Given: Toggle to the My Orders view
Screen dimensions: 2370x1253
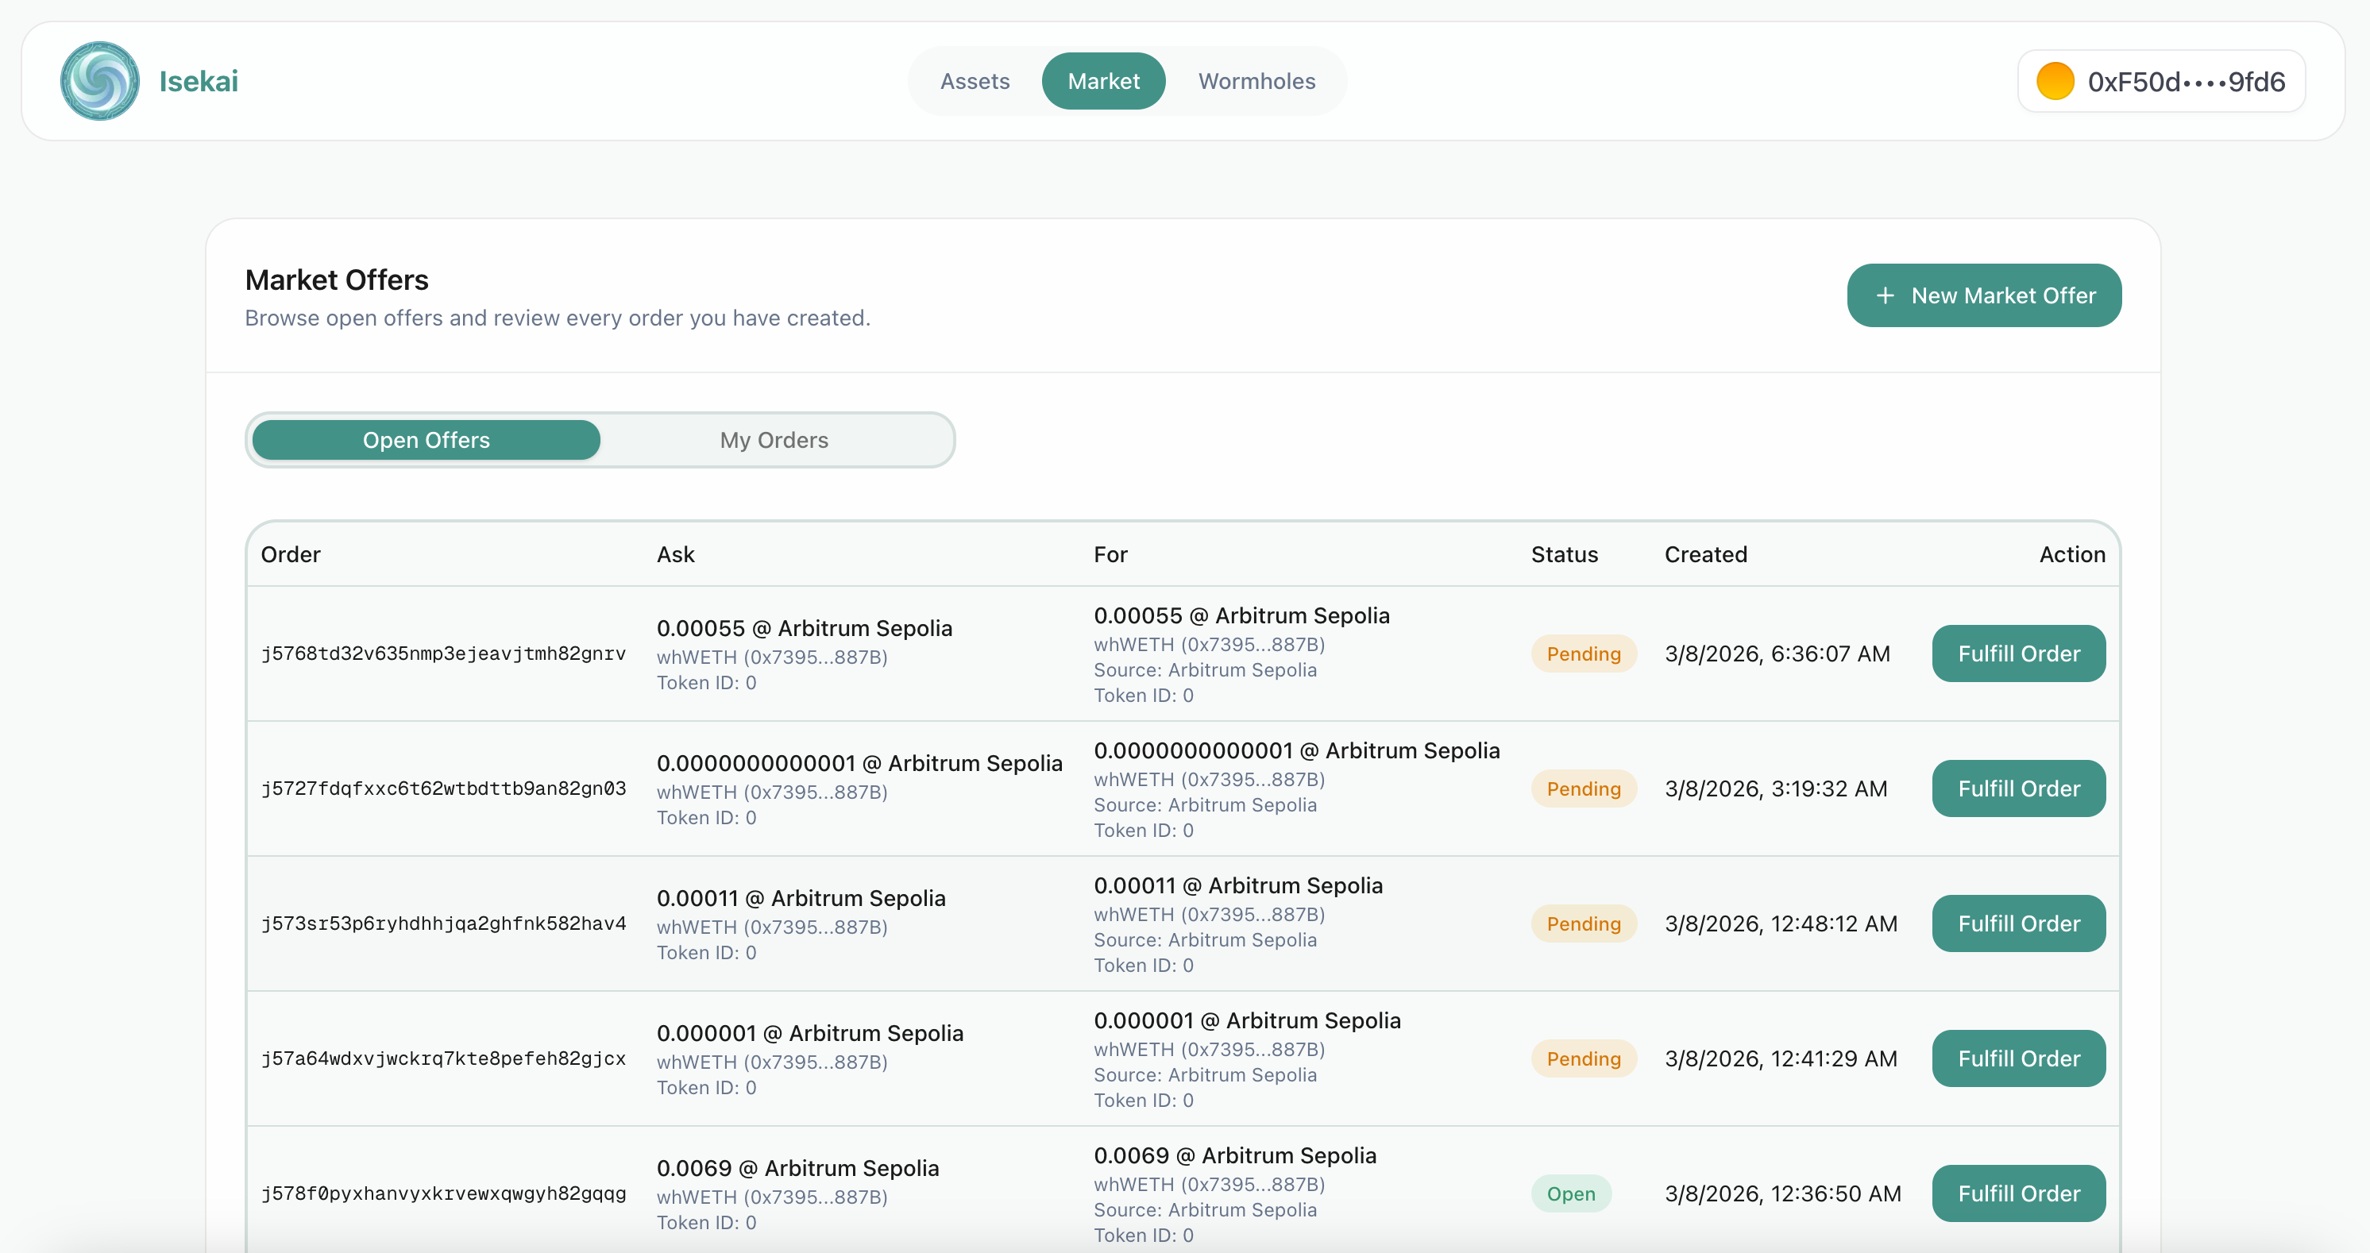Looking at the screenshot, I should [x=774, y=440].
